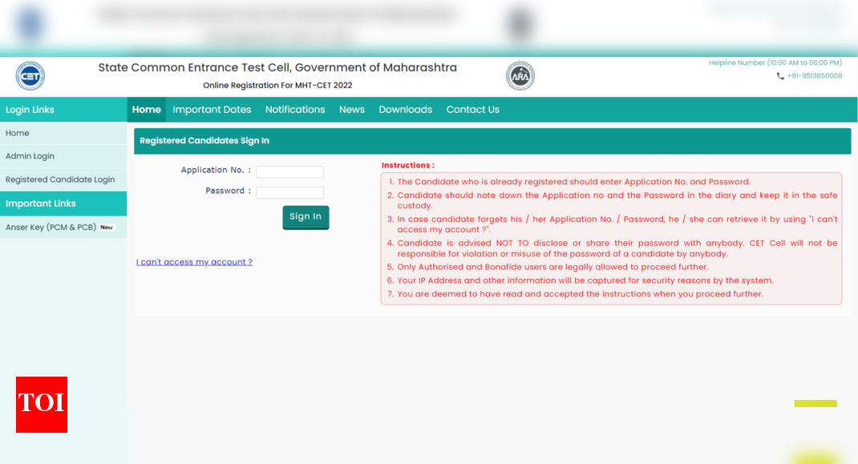The image size is (858, 464).
Task: Click the phone icon near helpline number
Action: click(x=779, y=75)
